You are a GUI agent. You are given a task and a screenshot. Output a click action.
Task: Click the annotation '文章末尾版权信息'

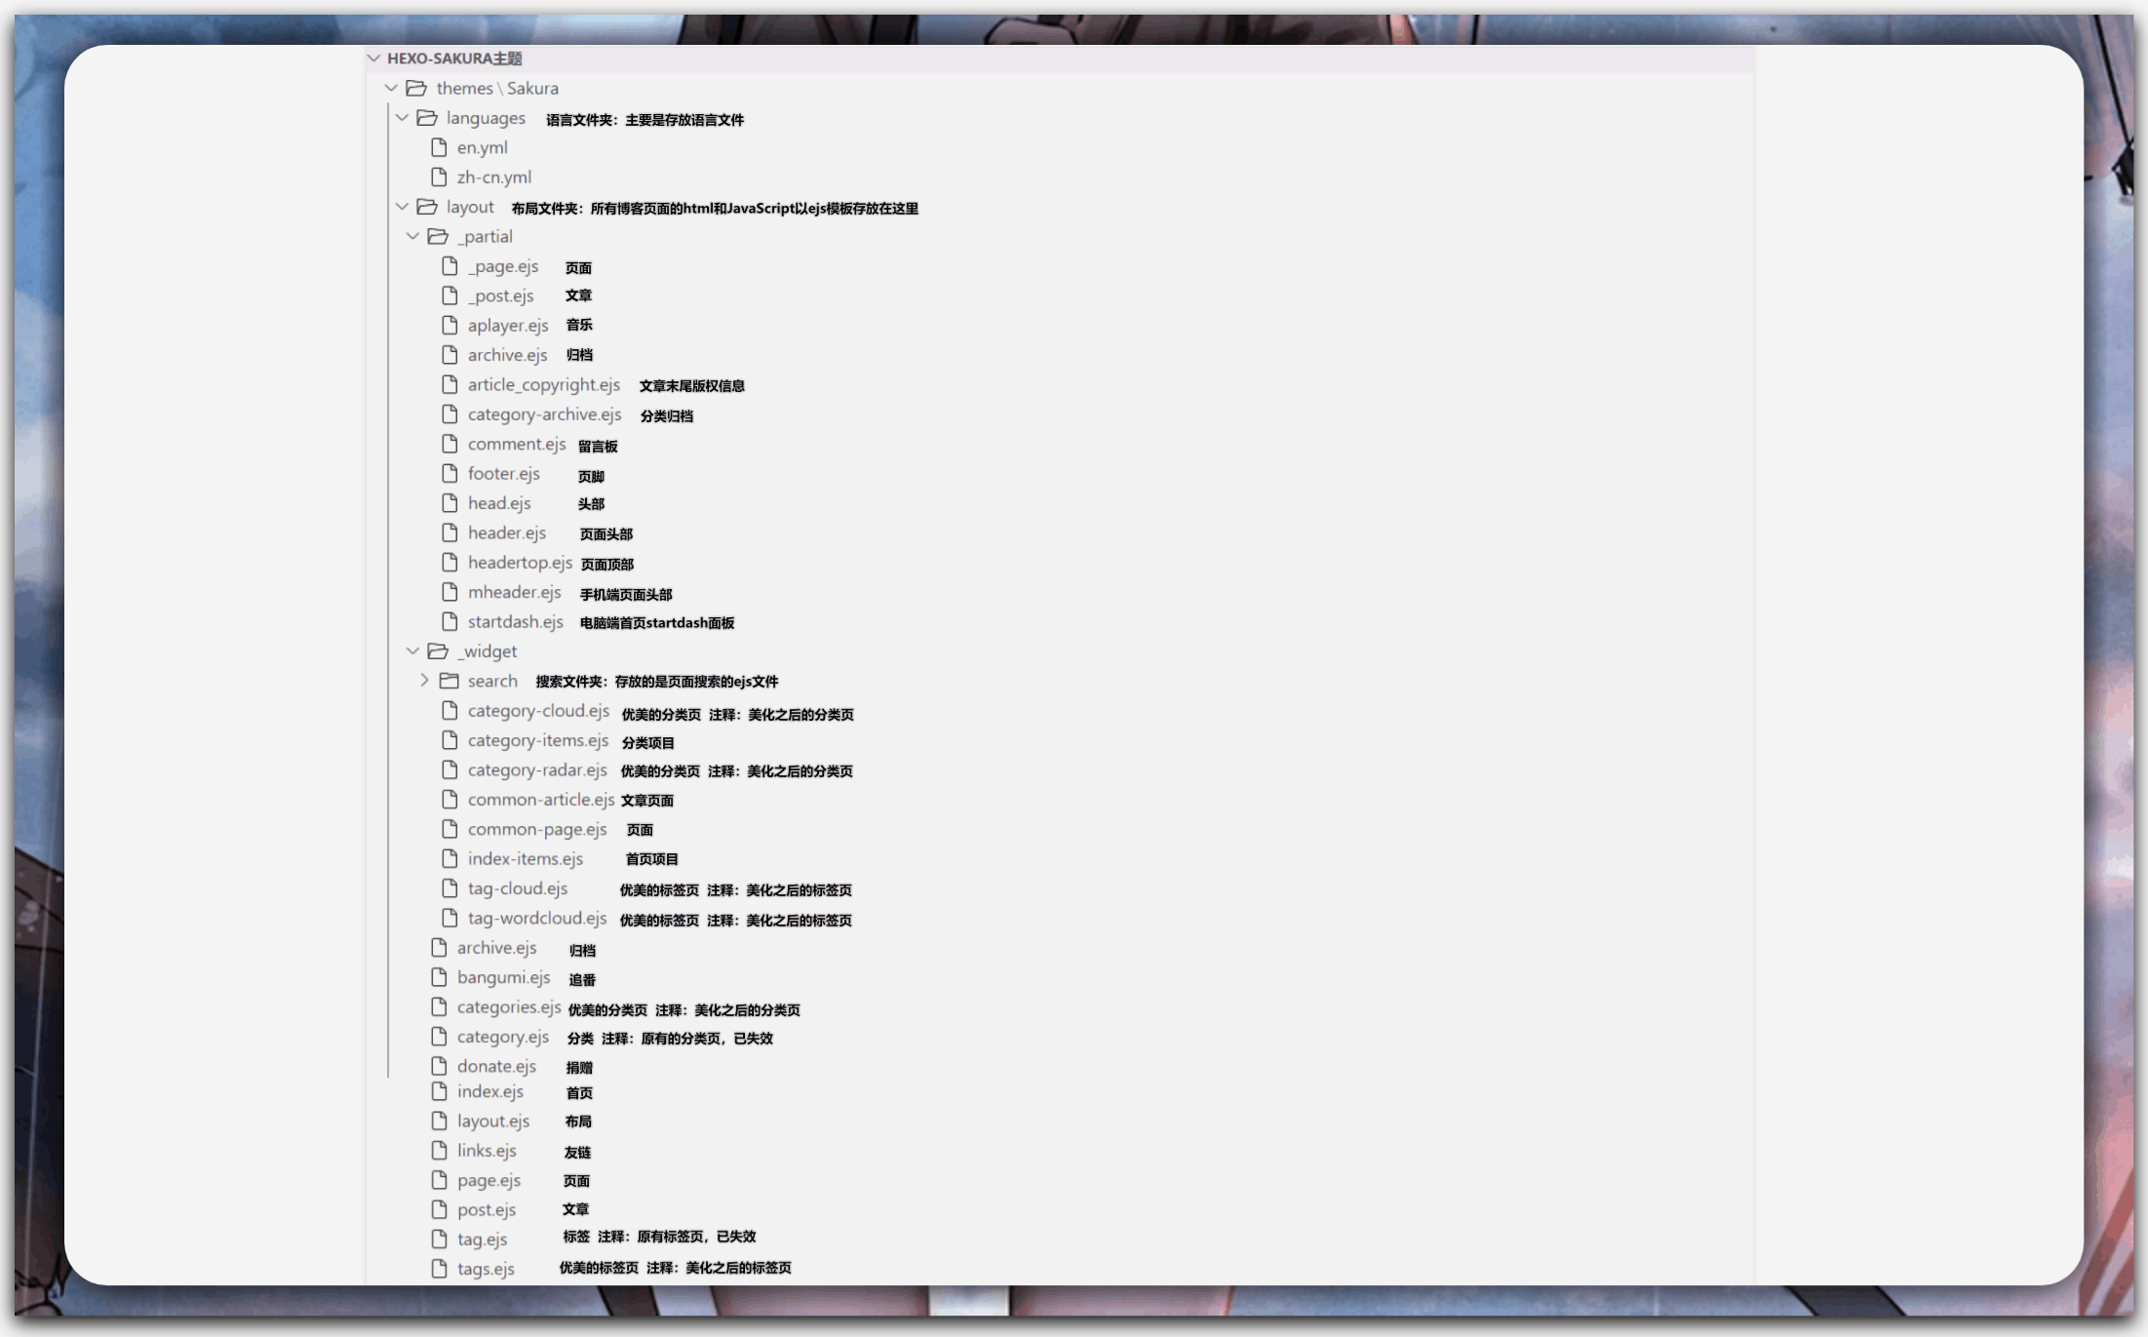[691, 386]
